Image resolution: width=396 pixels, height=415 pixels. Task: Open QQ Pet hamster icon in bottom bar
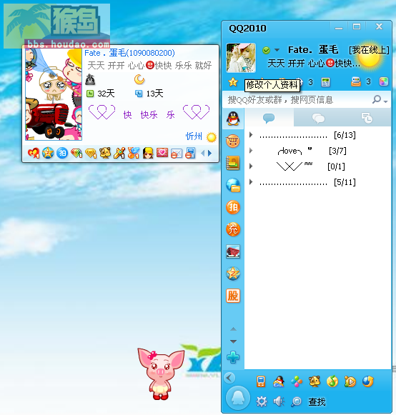(315, 381)
